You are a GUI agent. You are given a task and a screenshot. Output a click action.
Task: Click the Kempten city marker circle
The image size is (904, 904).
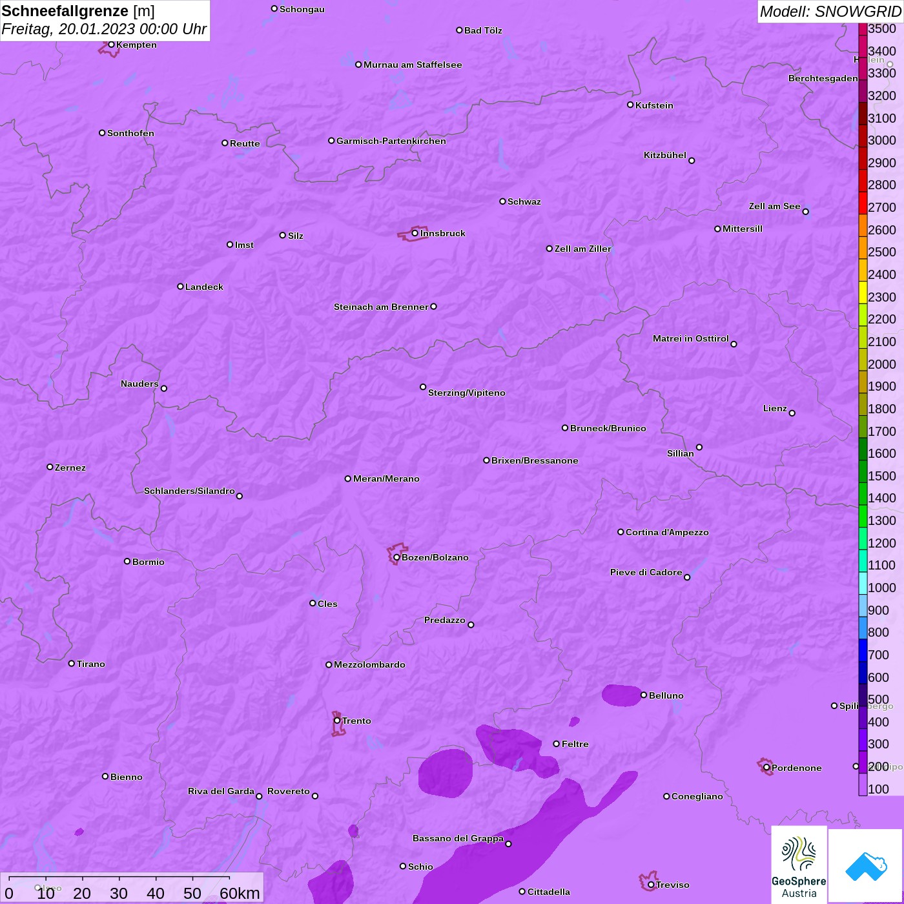[x=111, y=45]
